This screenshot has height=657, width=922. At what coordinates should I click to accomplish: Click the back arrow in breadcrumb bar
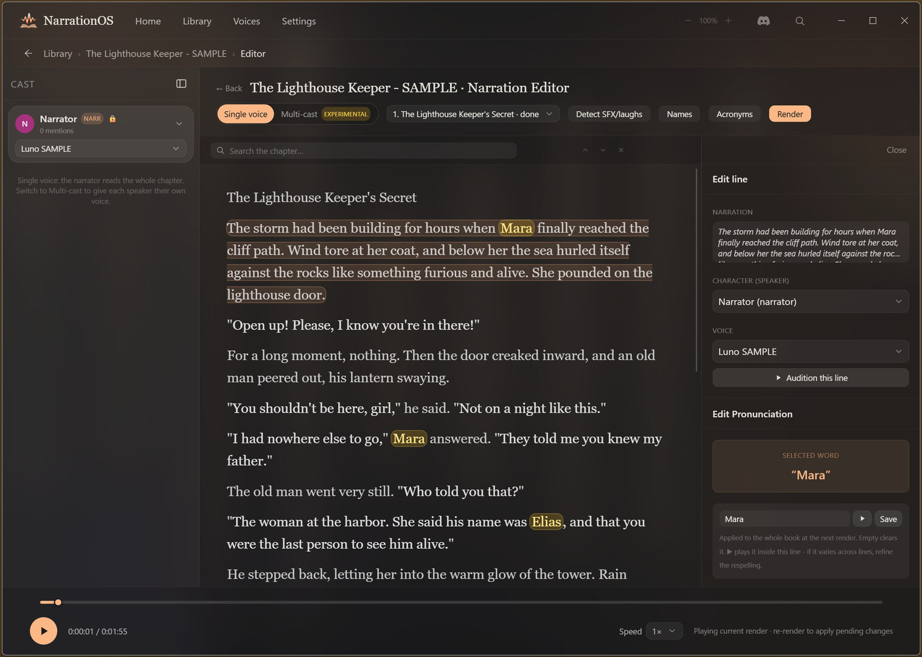(x=28, y=54)
